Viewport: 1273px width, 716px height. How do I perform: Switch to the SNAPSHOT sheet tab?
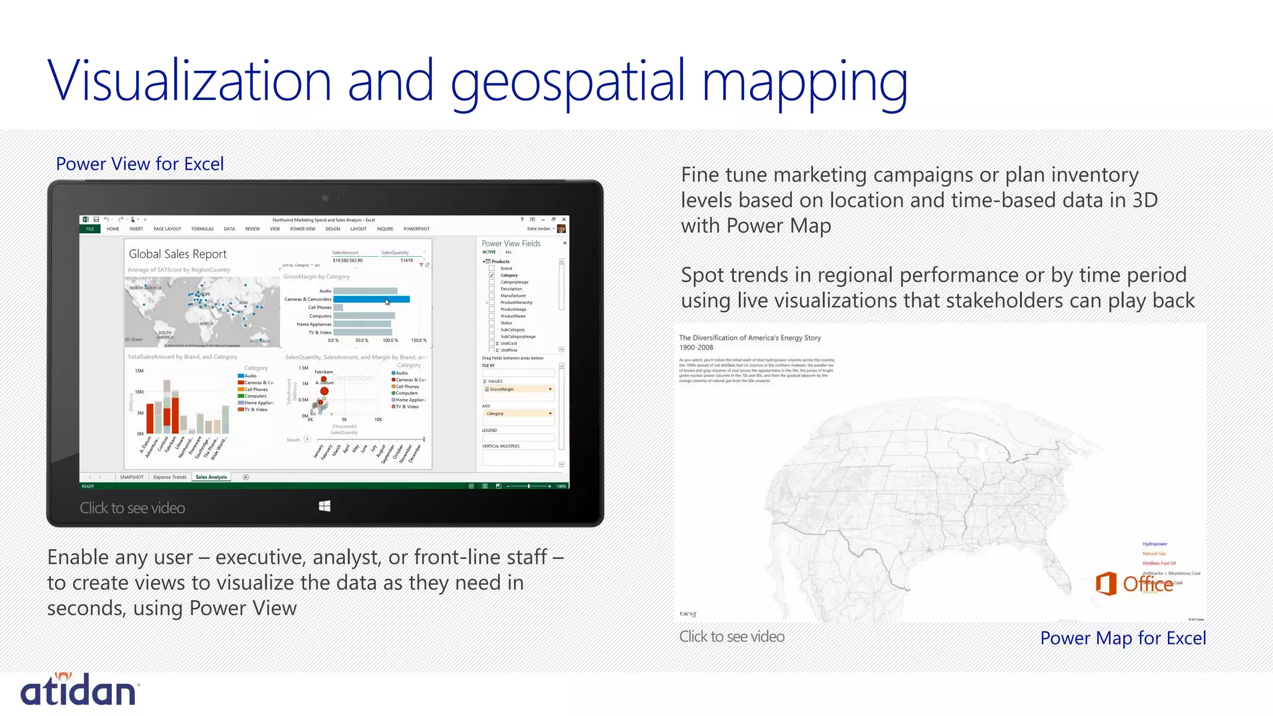(132, 477)
